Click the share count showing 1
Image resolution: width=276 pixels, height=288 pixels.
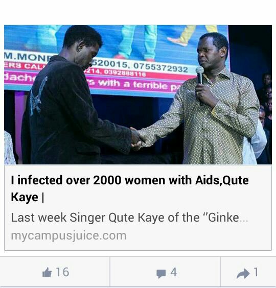pyautogui.click(x=256, y=272)
